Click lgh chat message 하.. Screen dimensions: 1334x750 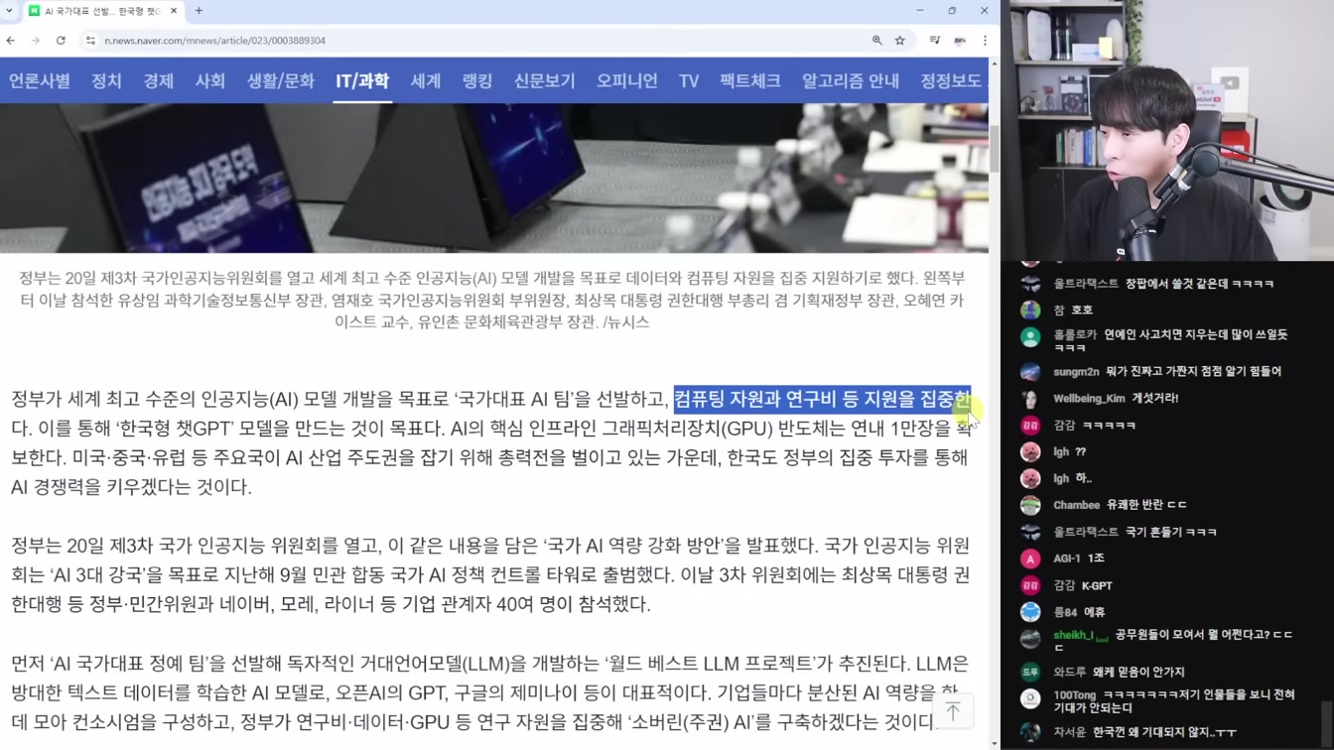click(x=1083, y=478)
